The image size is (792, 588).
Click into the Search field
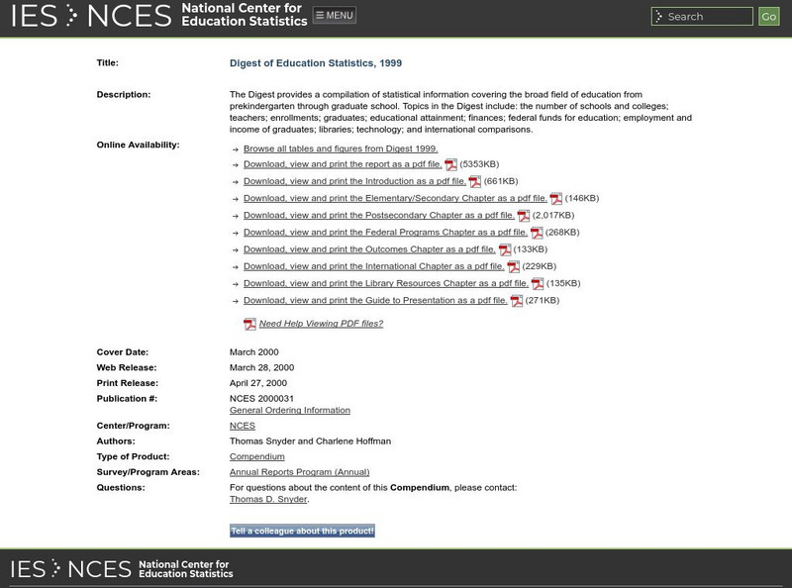(707, 17)
